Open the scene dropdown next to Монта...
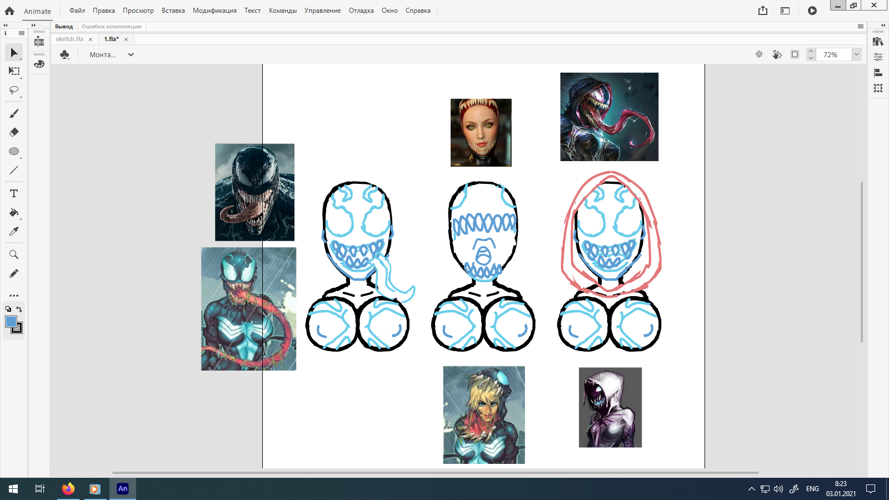Screen dimensions: 889x500 tap(131, 54)
